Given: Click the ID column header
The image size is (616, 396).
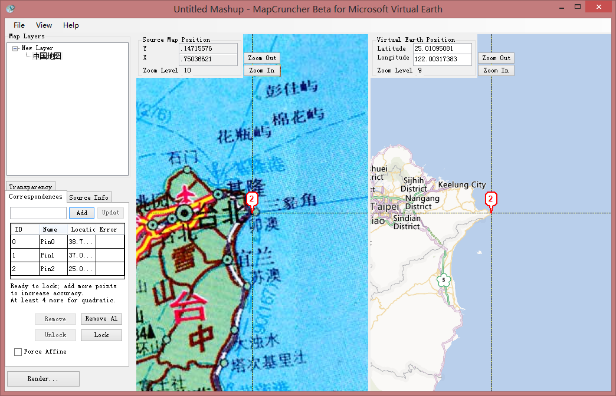Looking at the screenshot, I should click(x=25, y=229).
